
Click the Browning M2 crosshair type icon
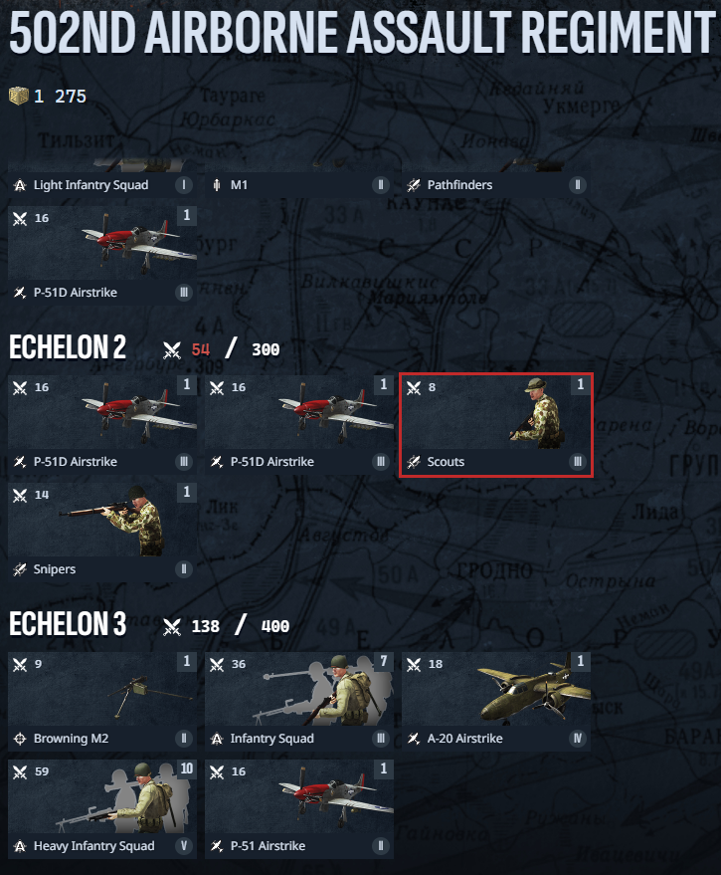coord(20,739)
